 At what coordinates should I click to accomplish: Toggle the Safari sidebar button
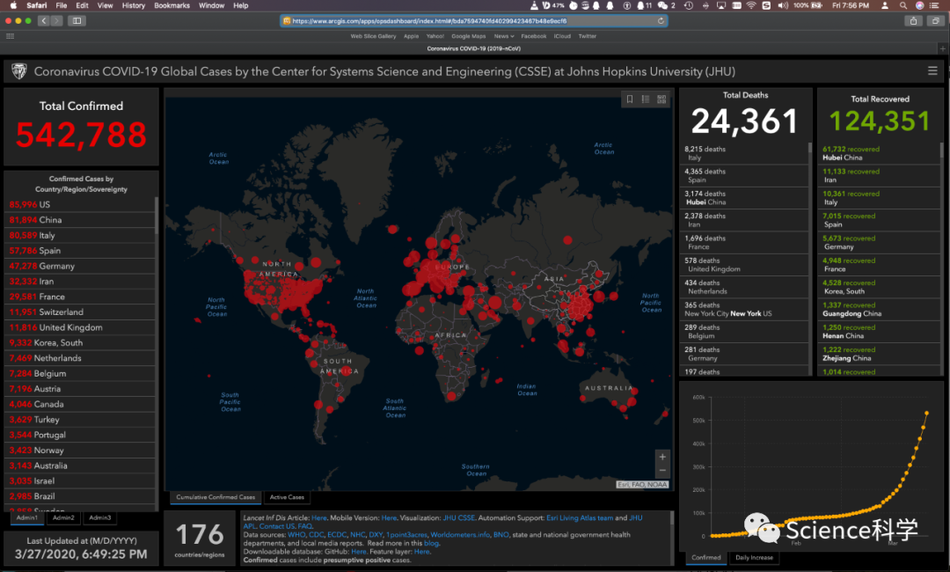pos(77,20)
